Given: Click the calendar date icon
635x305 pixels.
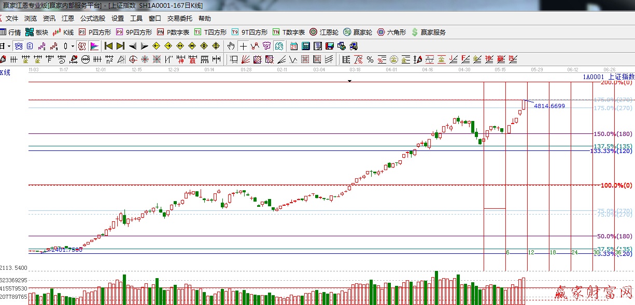Looking at the screenshot, I should coord(294,46).
